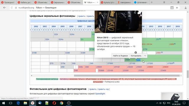Screen dimensions: 189x106
Task: Open the D40 camera link
Action: (x=76, y=71)
